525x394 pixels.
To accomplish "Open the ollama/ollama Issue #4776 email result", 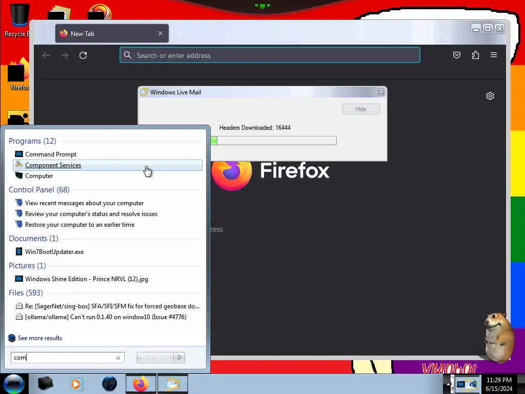I will pyautogui.click(x=107, y=317).
